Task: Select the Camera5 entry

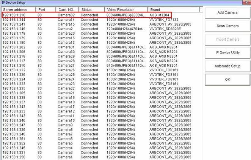Action: (65, 143)
